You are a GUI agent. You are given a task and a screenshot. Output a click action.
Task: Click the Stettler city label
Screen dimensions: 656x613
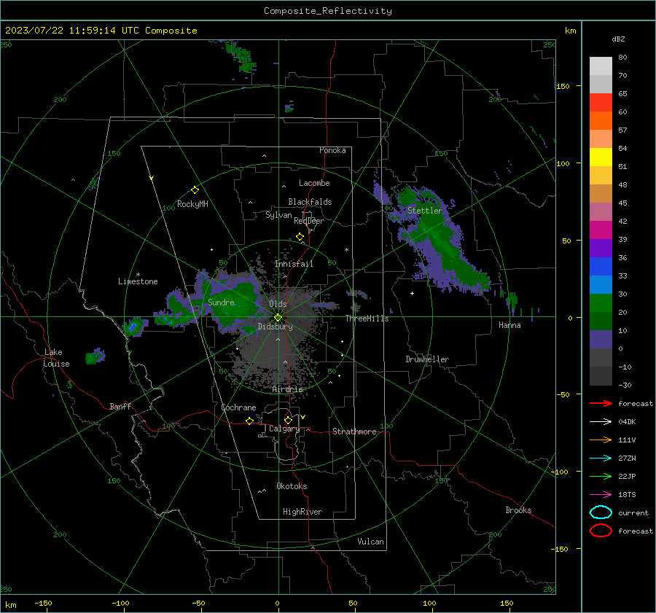coord(425,211)
